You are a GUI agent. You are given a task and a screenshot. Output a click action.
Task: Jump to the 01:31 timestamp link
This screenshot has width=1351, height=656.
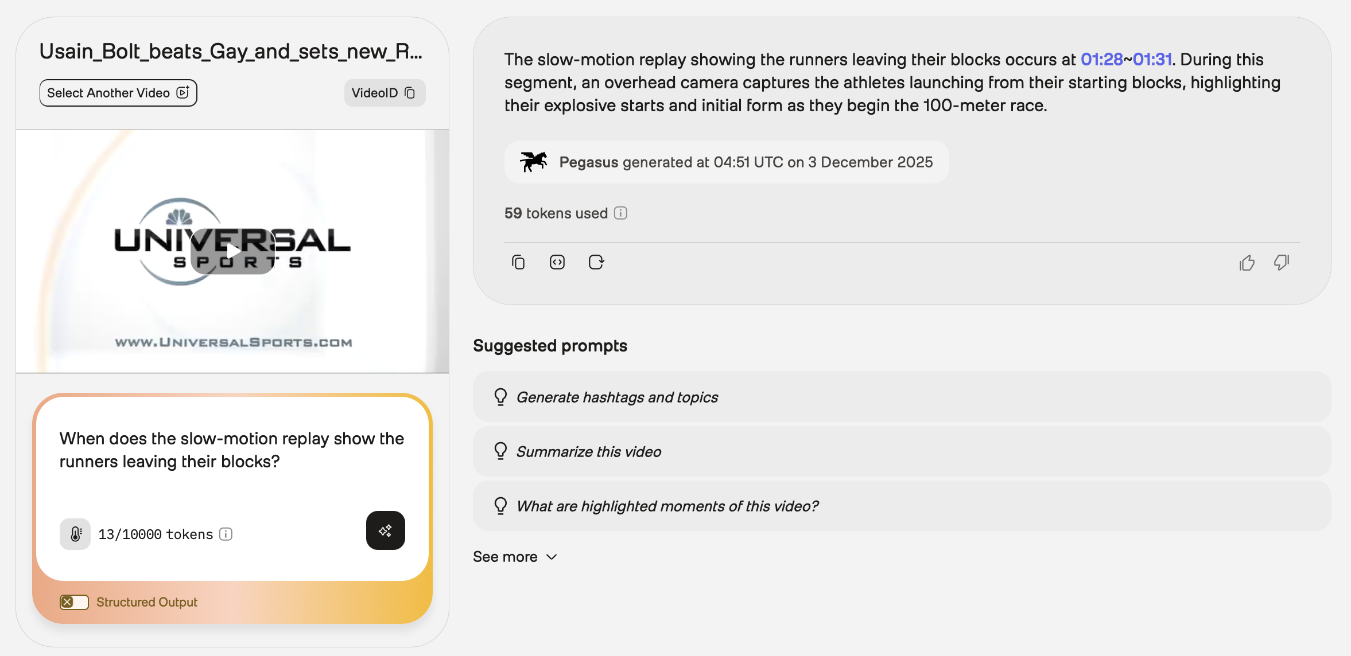(1152, 60)
